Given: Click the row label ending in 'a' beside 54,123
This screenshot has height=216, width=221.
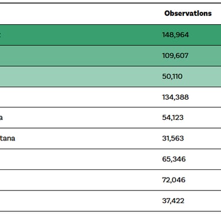Looking at the screenshot, I should [1, 117].
